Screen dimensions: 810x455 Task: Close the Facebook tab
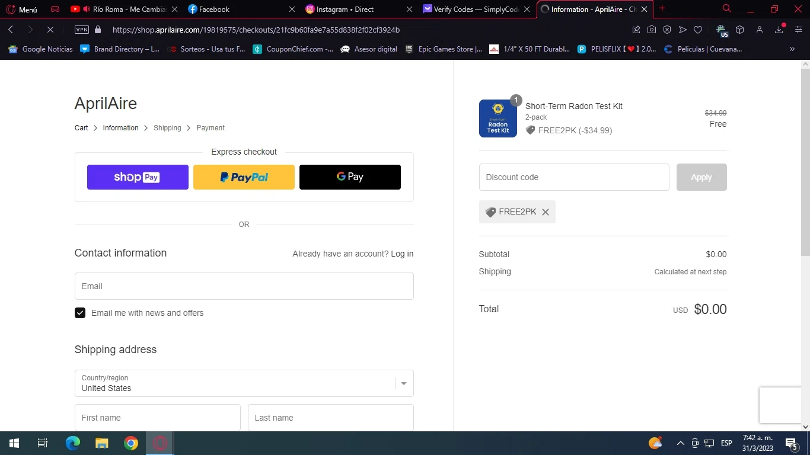291,9
